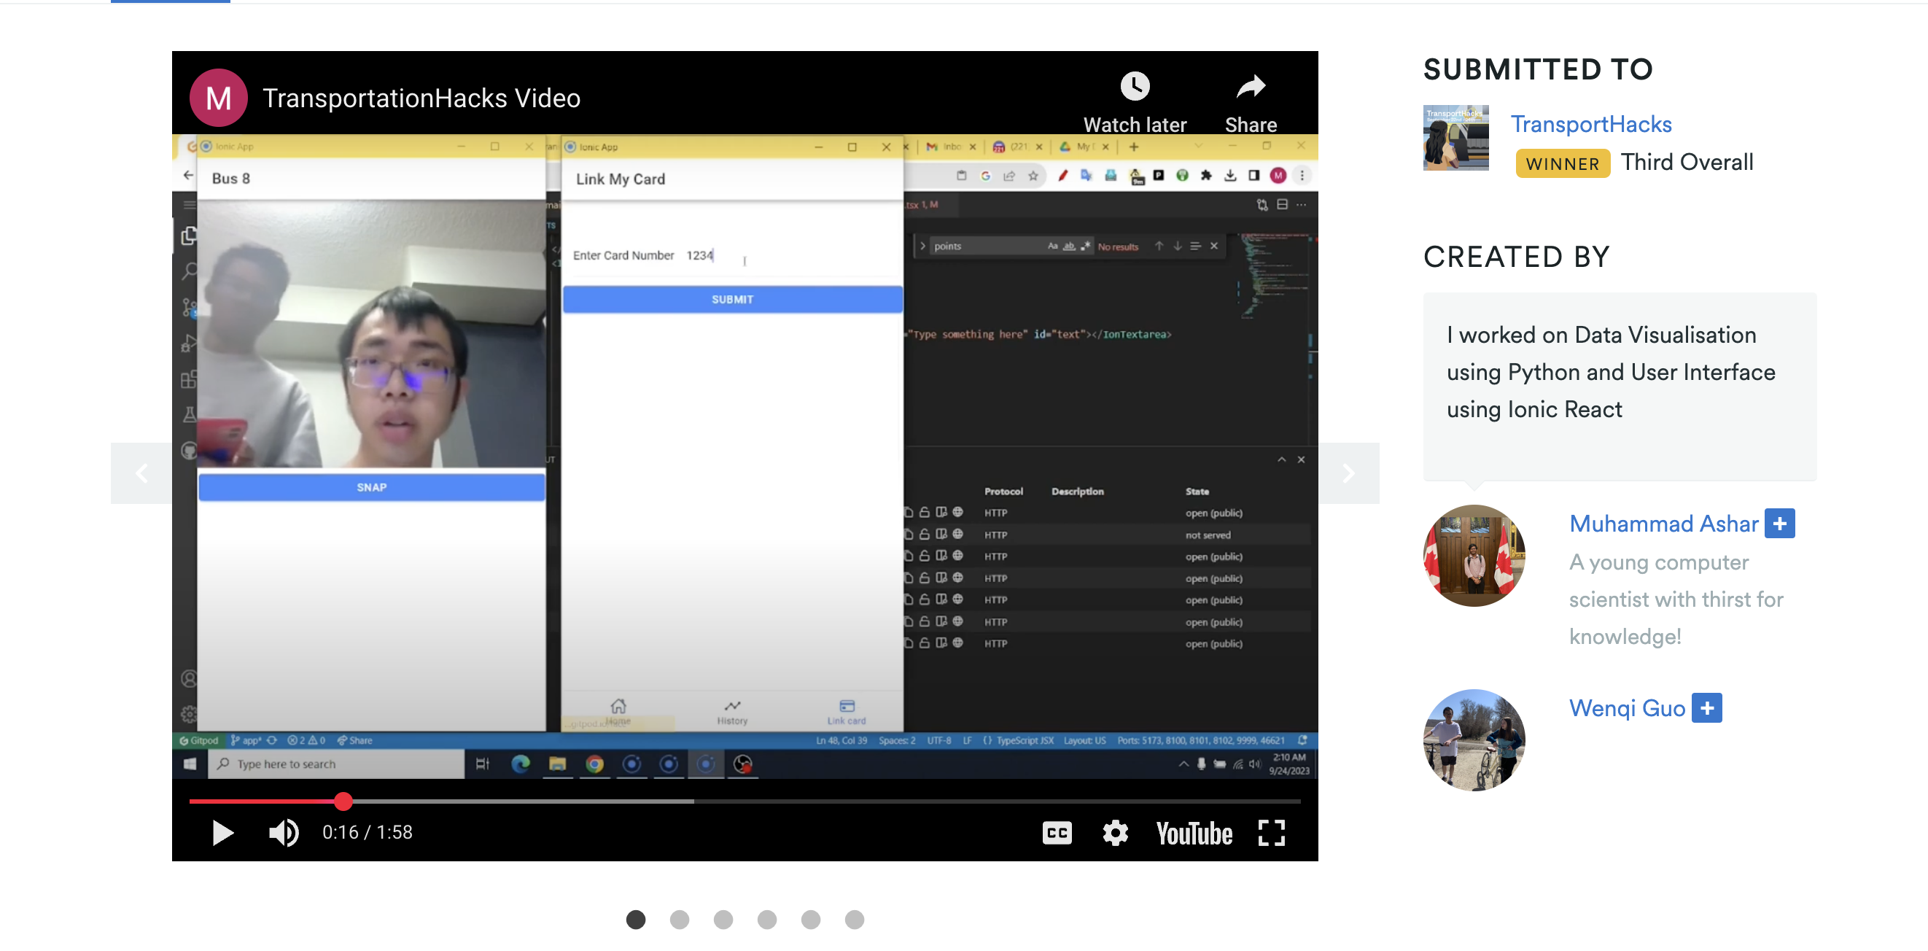Go to next gallery slide arrow

pos(1348,473)
